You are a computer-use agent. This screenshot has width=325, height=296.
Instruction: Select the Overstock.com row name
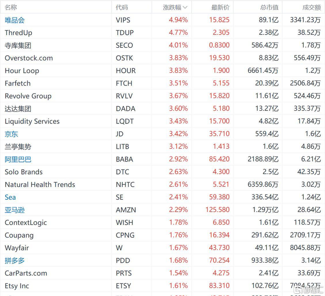point(29,58)
